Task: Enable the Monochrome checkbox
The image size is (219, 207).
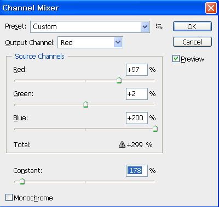Action: pos(9,198)
